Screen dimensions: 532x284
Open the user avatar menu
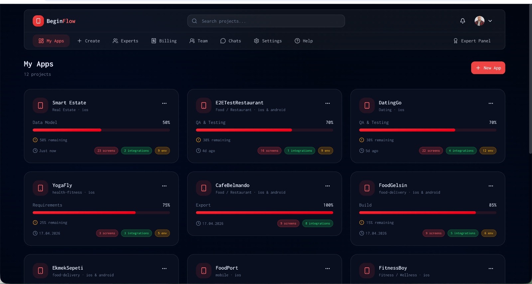[479, 21]
